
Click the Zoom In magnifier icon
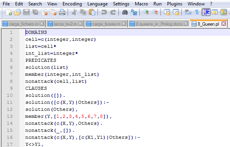146,12
